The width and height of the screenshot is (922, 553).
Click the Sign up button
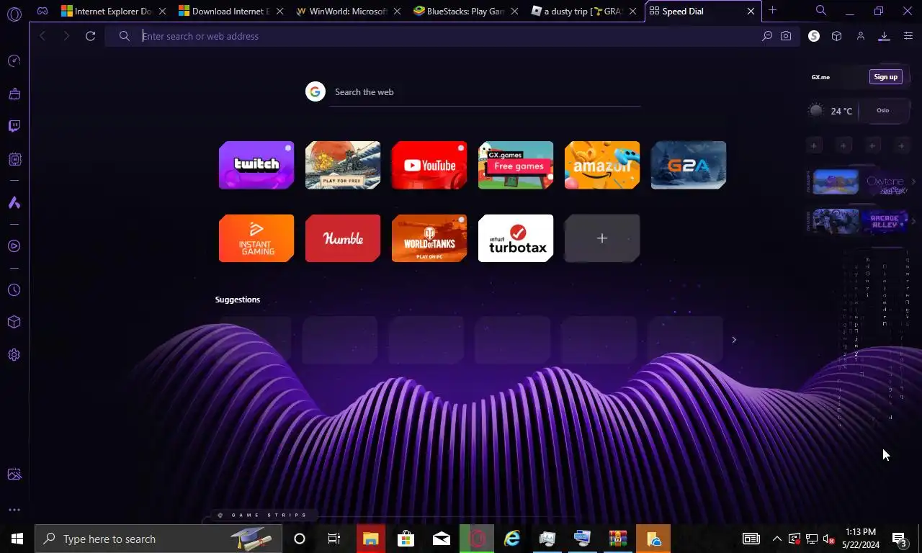[885, 77]
